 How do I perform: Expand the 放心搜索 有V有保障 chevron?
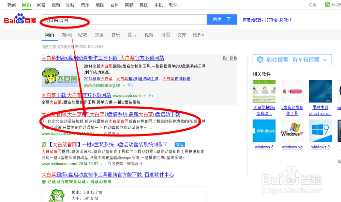[325, 60]
